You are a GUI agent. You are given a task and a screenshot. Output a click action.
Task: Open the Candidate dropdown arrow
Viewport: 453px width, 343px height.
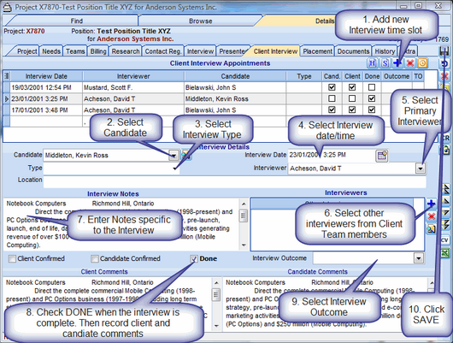coord(174,156)
